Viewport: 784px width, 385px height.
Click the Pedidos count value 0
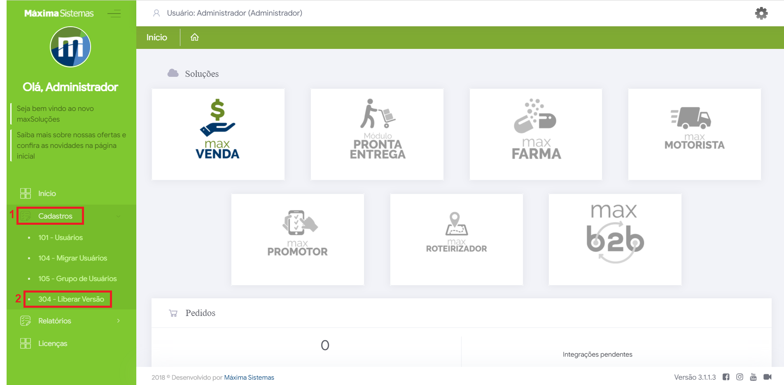(x=325, y=345)
